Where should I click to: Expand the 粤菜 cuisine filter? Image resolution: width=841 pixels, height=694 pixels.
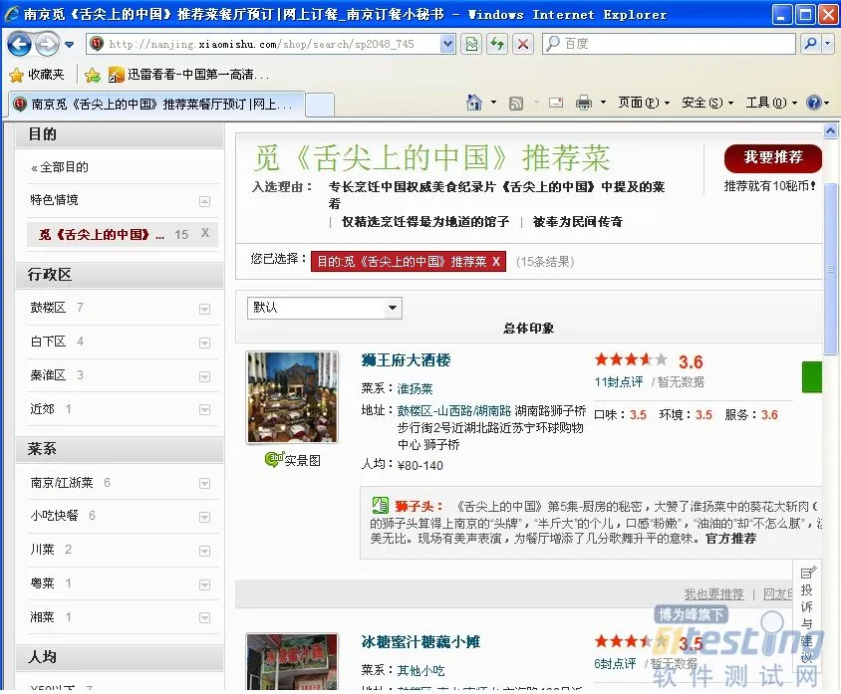pos(204,584)
